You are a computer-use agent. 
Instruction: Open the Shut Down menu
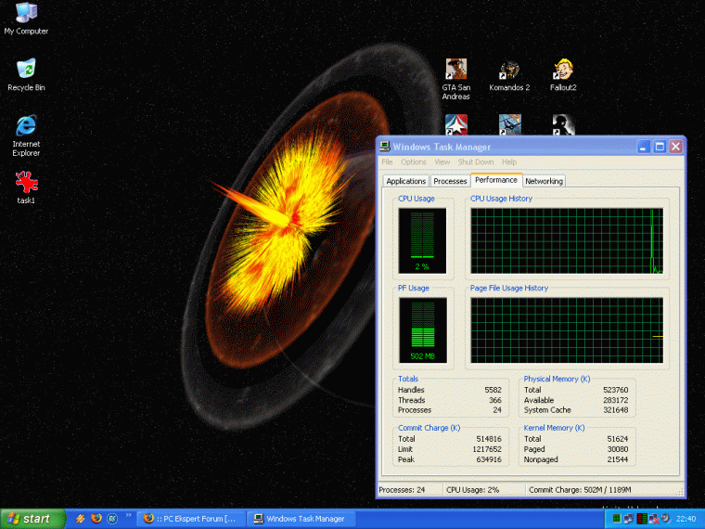click(476, 162)
